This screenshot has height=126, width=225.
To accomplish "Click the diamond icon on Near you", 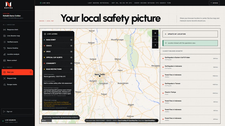I will [x=31, y=72].
